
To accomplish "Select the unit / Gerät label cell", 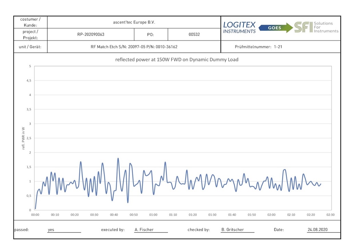I will point(31,47).
